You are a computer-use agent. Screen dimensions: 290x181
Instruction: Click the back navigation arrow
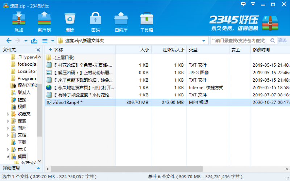click(9, 41)
